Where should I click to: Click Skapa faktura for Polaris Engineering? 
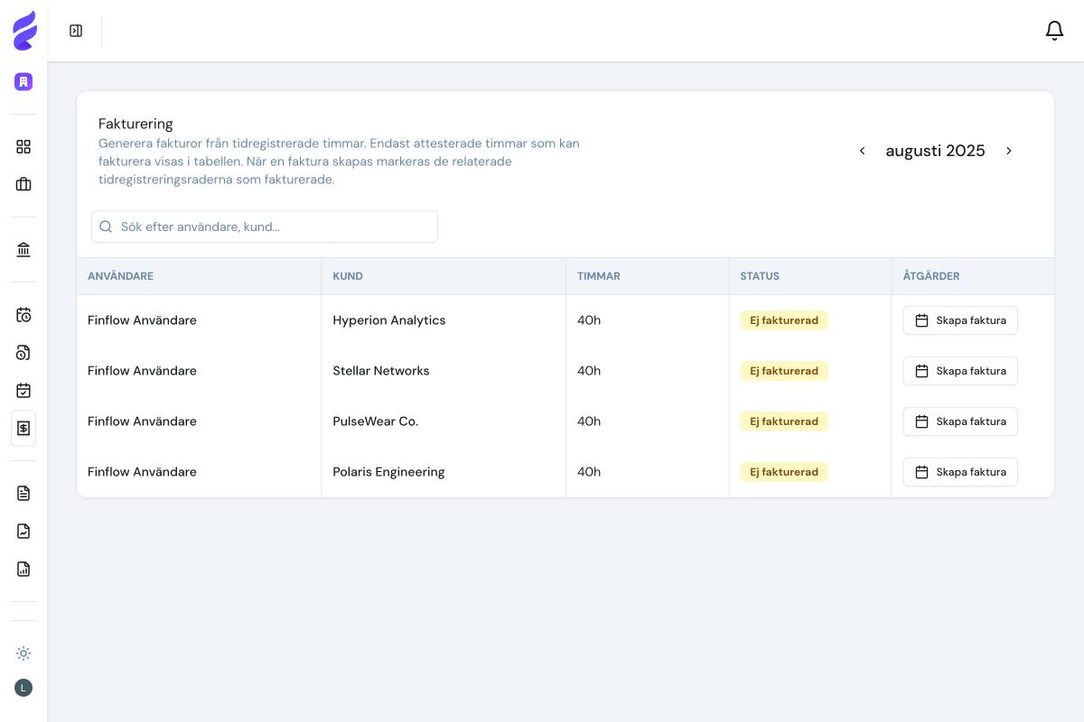pos(960,472)
